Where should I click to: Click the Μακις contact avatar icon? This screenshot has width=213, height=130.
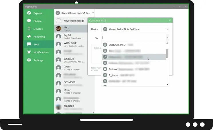click(59, 92)
